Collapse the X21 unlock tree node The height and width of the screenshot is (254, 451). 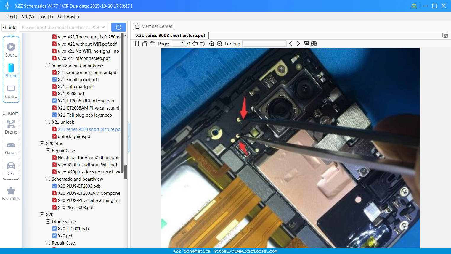(48, 122)
